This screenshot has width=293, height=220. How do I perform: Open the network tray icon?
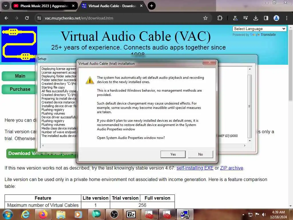(250, 215)
